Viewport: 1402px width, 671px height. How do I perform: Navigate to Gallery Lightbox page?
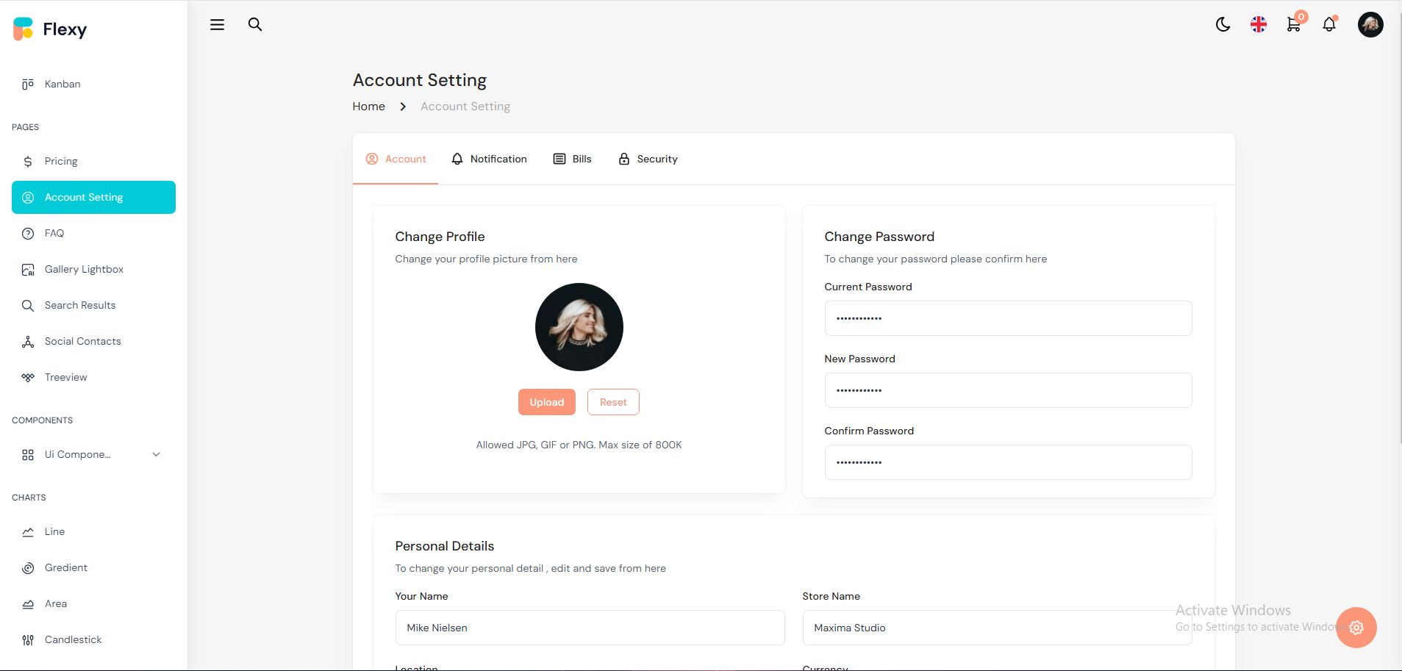click(x=84, y=270)
